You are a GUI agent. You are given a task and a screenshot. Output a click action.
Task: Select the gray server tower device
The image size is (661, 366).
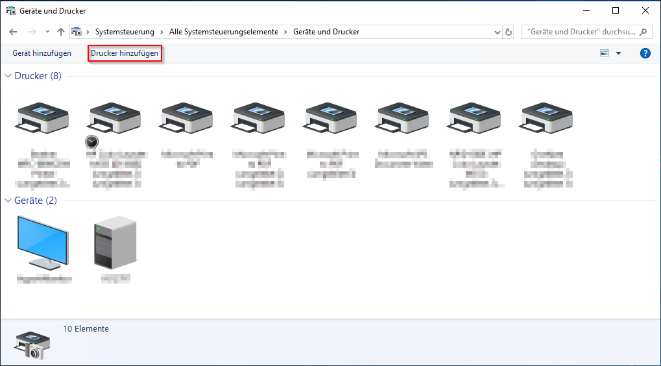click(115, 243)
